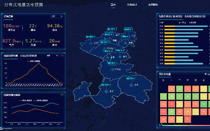The image size is (210, 131).
Task: Open day 23 in the generation calendar
Action: (x=180, y=112)
